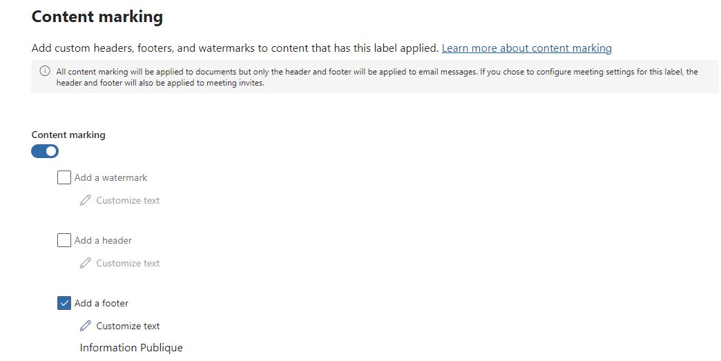Image resolution: width=721 pixels, height=361 pixels.
Task: Click the pencil icon under Add a watermark
Action: pyautogui.click(x=86, y=201)
